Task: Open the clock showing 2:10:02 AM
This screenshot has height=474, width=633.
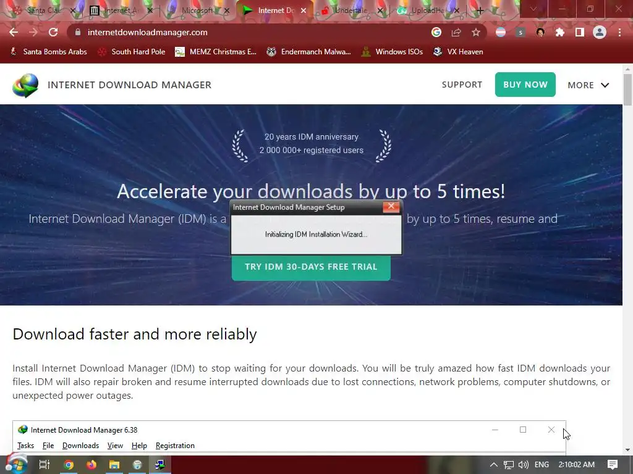Action: click(x=577, y=465)
